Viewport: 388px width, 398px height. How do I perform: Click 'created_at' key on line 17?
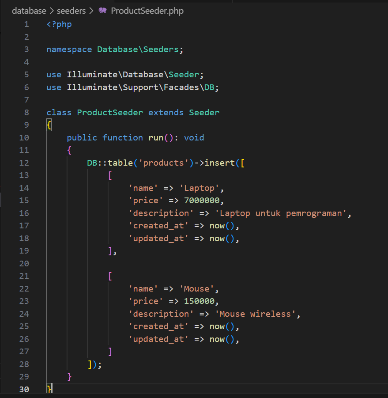(158, 226)
